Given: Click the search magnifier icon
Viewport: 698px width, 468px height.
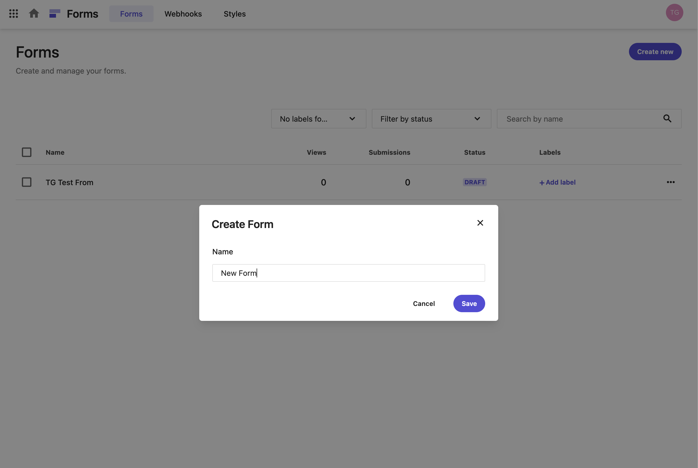Looking at the screenshot, I should tap(668, 118).
